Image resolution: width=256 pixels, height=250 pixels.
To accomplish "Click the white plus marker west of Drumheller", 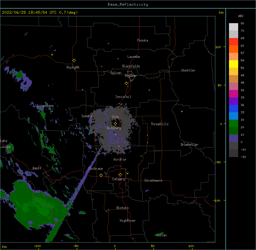I will 182,111.
